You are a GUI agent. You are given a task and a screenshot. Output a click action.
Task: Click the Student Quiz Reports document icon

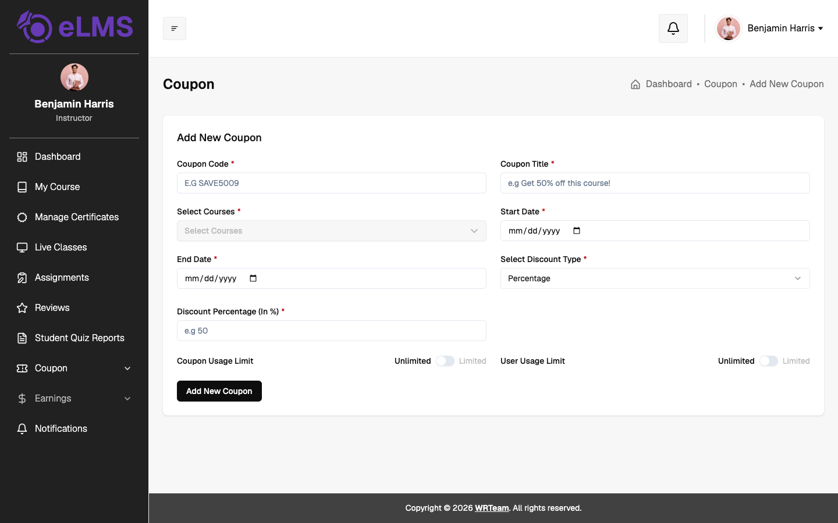pos(22,338)
